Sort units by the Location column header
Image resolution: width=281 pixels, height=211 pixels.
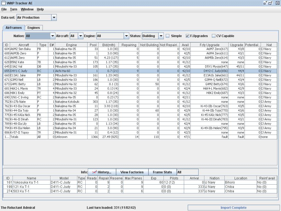pyautogui.click(x=241, y=178)
